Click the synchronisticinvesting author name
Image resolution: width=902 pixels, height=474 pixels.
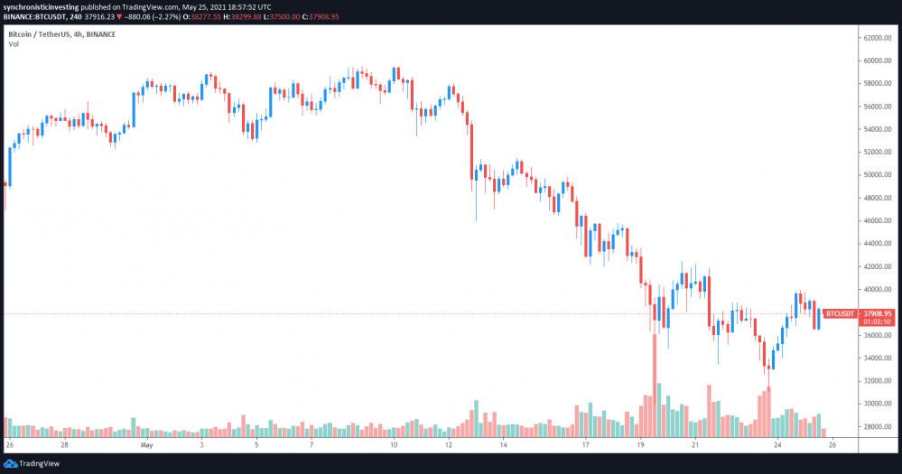41,5
